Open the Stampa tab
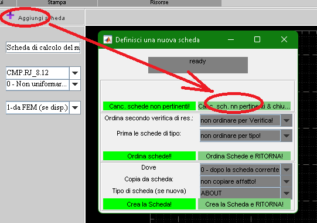 coord(57,2)
